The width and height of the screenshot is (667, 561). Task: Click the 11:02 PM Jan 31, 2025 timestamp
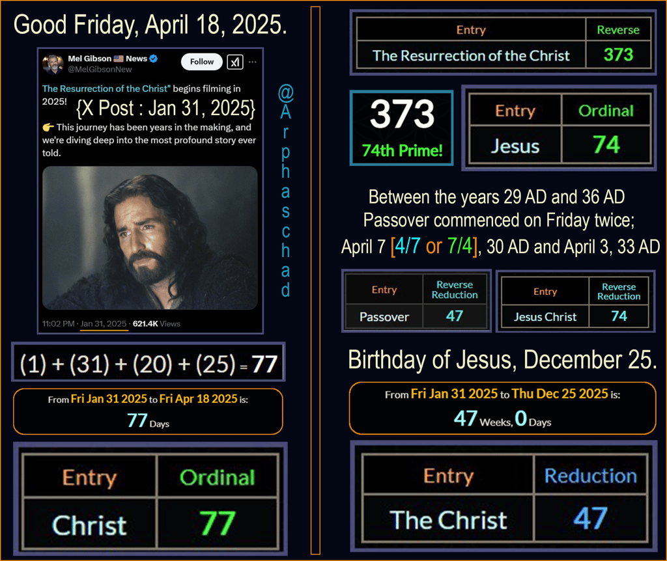tap(84, 324)
